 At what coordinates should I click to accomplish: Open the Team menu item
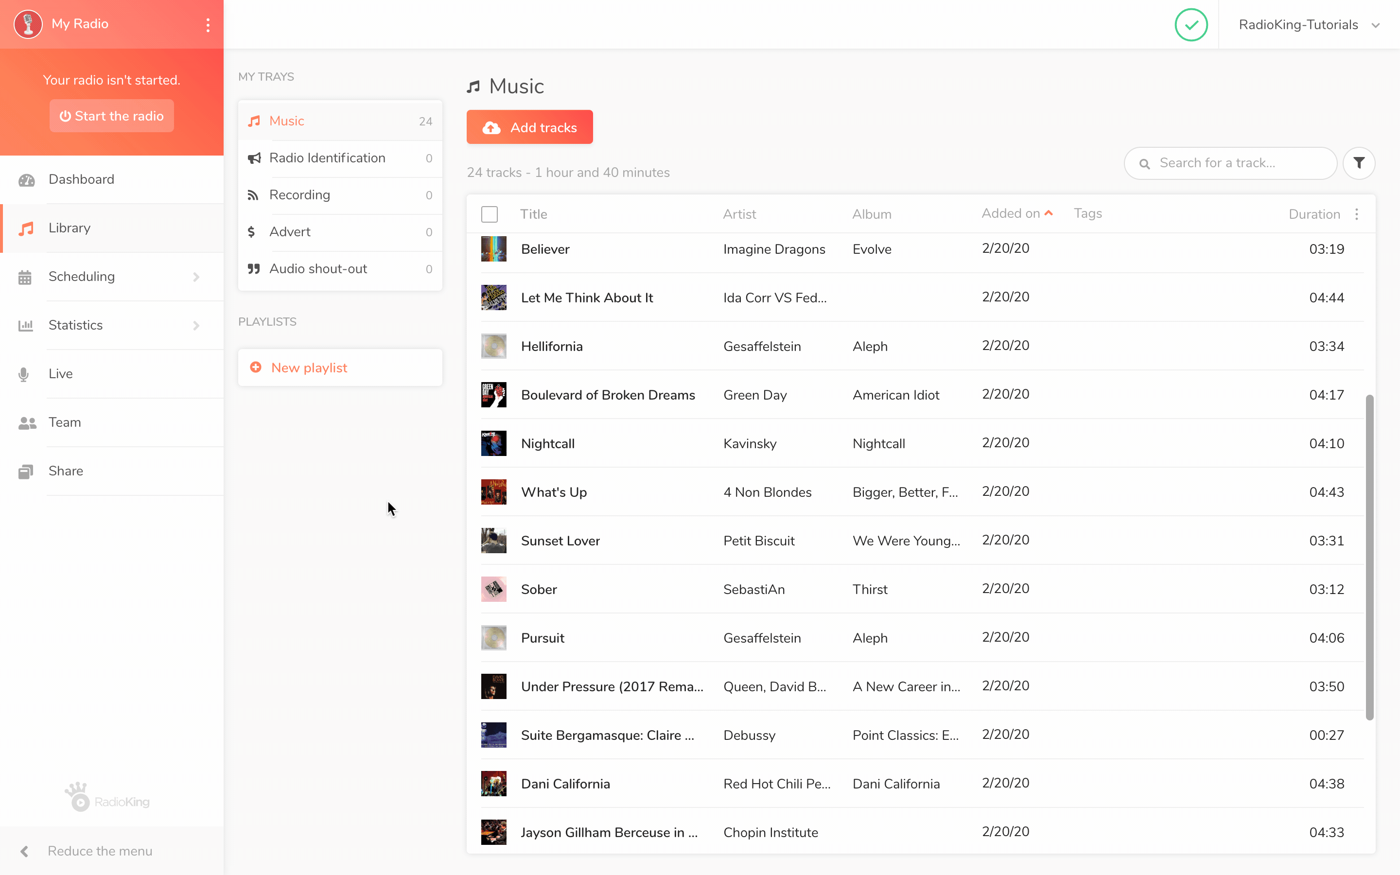point(112,422)
